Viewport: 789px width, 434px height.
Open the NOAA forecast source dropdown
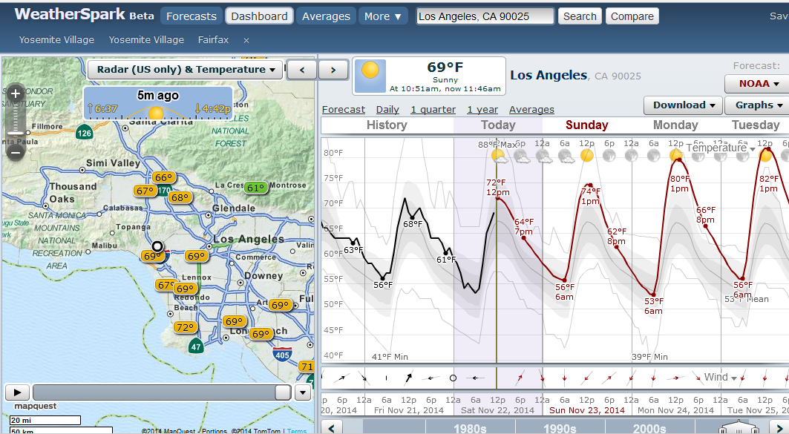[759, 84]
